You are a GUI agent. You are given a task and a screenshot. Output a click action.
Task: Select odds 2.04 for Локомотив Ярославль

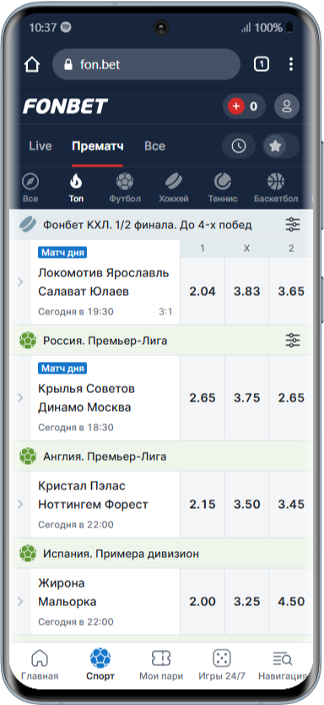pos(202,291)
